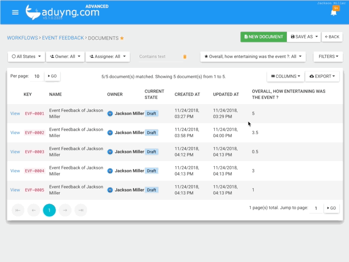Click Jackson Miller avatar in EVF-0004 row

[x=110, y=171]
